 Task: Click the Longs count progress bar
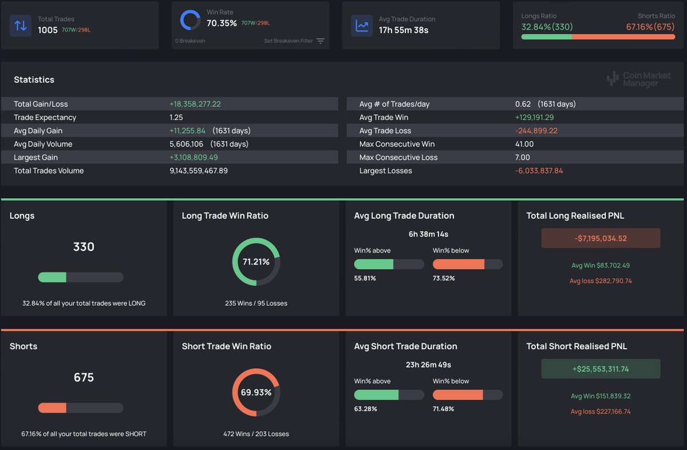[x=81, y=277]
